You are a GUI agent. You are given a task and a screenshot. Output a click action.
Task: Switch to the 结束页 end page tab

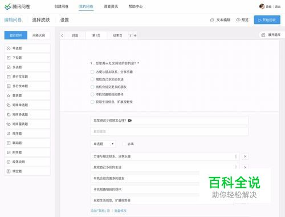[x=117, y=35]
